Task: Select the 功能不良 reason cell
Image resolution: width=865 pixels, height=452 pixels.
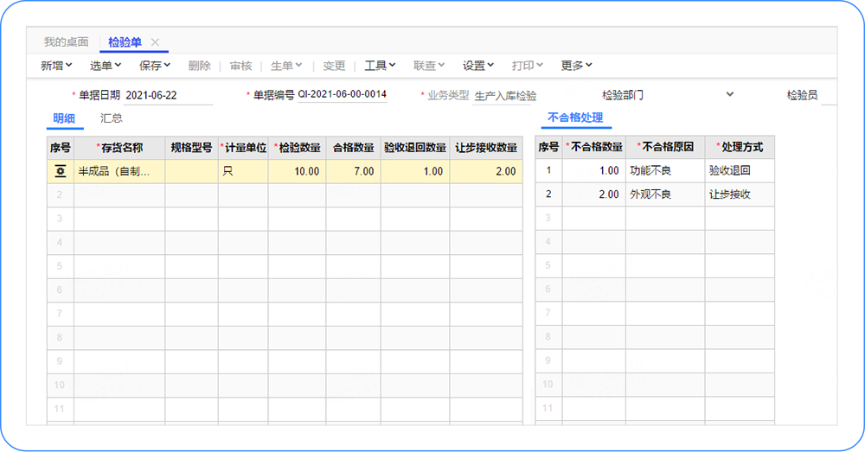Action: (x=664, y=171)
